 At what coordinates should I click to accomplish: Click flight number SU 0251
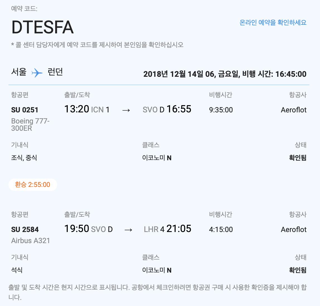click(x=25, y=110)
